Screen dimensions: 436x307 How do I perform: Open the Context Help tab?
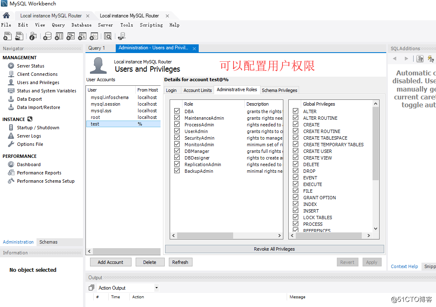[404, 266]
